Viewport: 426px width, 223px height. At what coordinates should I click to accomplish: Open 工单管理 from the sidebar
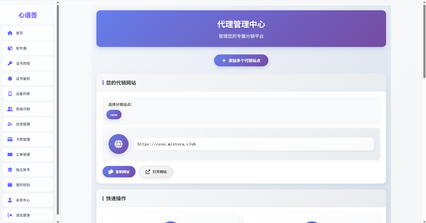(x=28, y=155)
